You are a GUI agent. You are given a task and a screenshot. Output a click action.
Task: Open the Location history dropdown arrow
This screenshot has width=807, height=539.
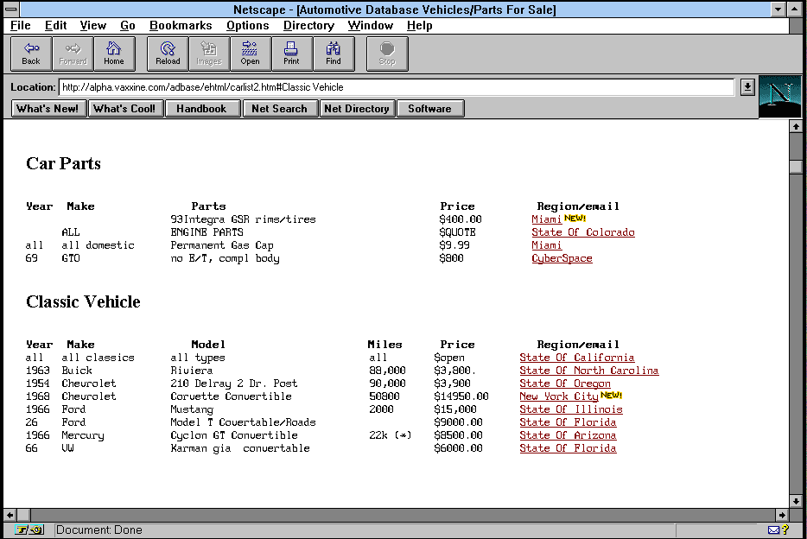747,87
